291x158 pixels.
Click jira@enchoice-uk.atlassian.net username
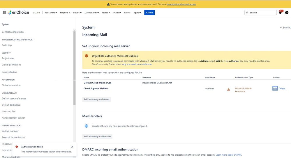click(157, 83)
